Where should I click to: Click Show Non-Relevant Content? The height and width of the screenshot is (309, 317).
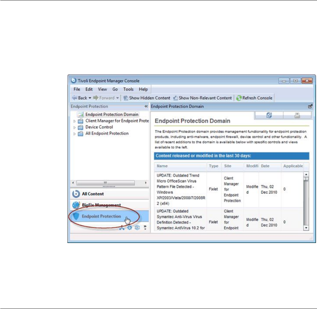click(x=202, y=98)
